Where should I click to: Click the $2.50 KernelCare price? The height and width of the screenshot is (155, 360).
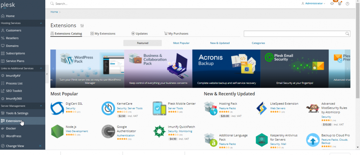coord(122,116)
